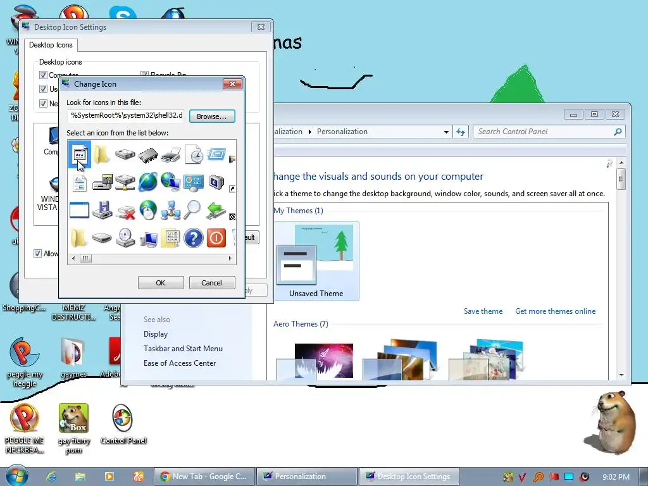Select the green arrow USB drive icon
Viewport: 648px width, 486px height.
[x=216, y=210]
